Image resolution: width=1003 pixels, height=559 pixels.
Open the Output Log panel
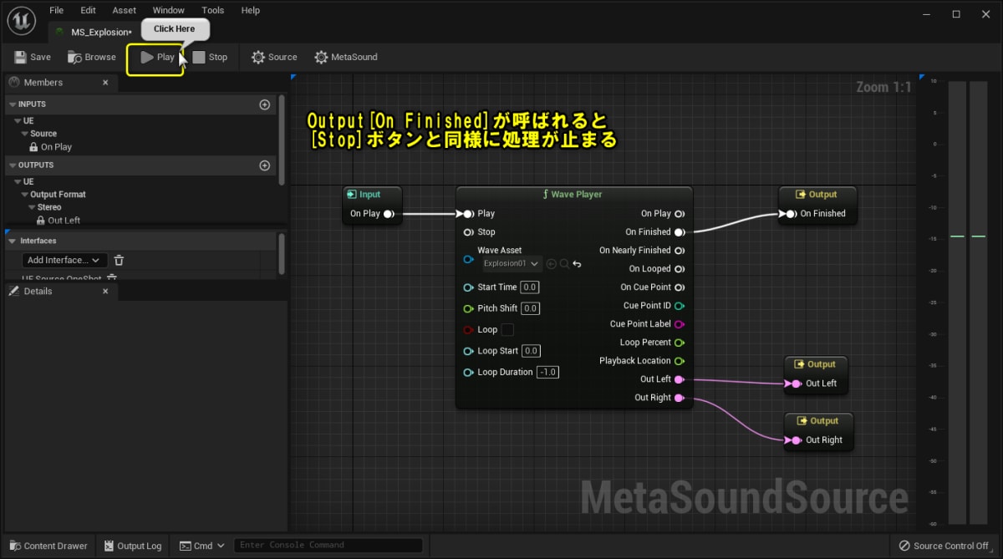tap(132, 546)
